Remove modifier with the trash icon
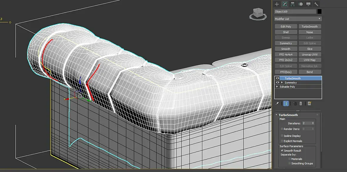This screenshot has height=172, width=347. [x=301, y=103]
